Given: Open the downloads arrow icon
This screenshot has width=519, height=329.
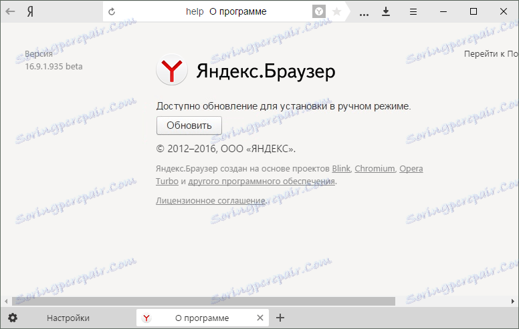Looking at the screenshot, I should click(386, 12).
